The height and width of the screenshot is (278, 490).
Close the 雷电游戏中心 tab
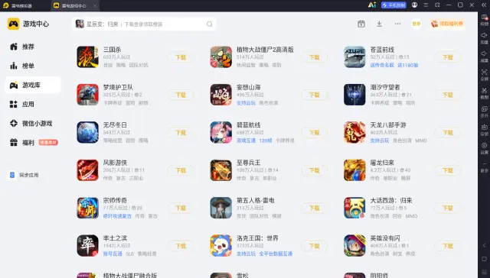[x=95, y=5]
